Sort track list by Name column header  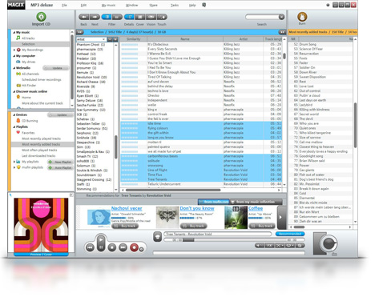(185, 39)
